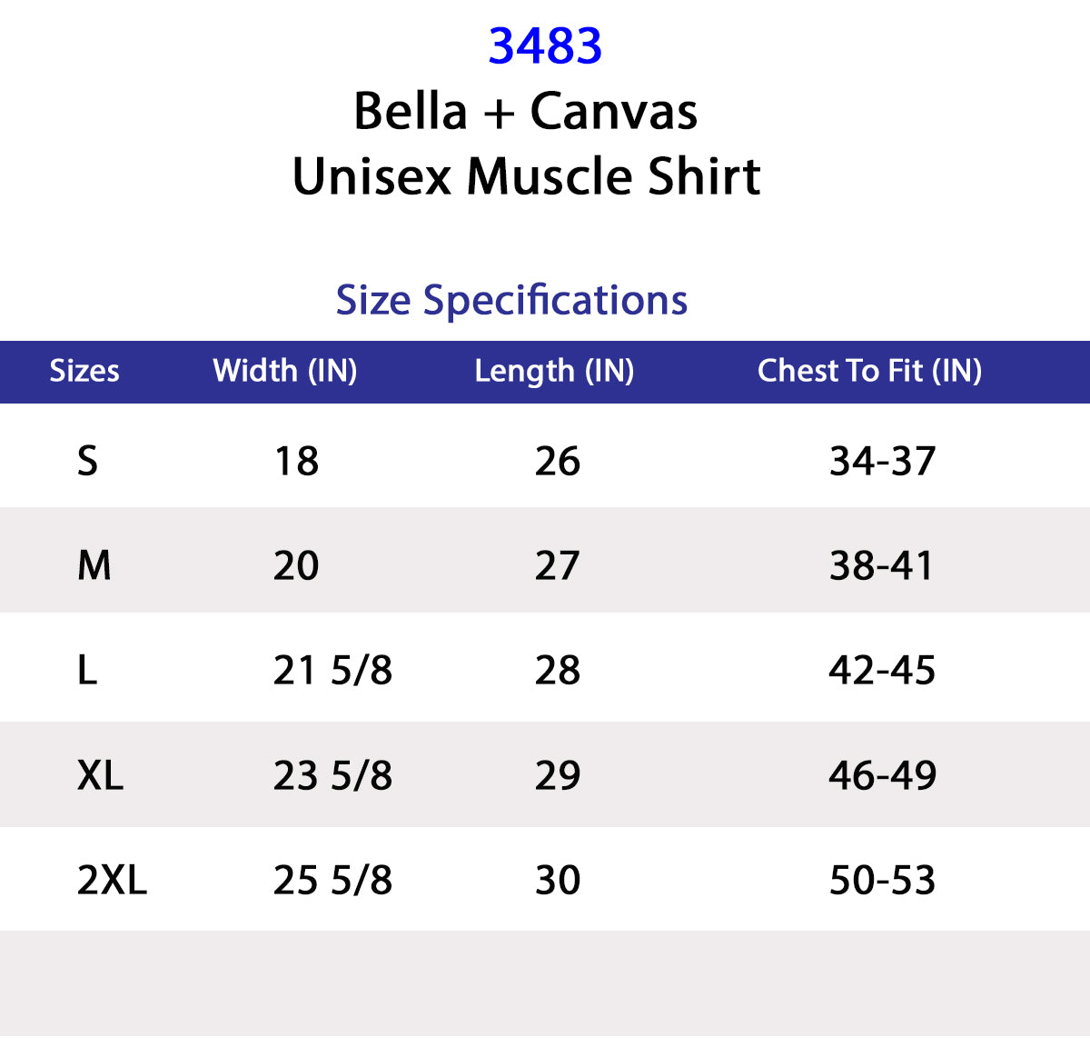This screenshot has height=1047, width=1090.
Task: Click the Chest To Fit (IN) header
Action: pos(869,371)
